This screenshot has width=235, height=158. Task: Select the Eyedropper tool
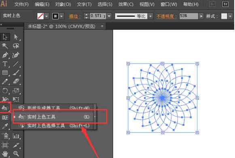click(5, 126)
